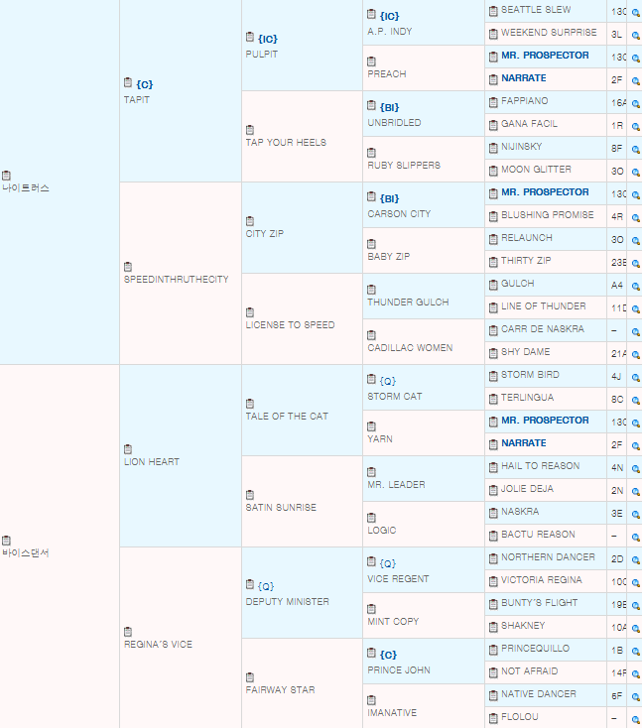Click the clipboard icon above DEPUTY MINISTER

coord(250,584)
